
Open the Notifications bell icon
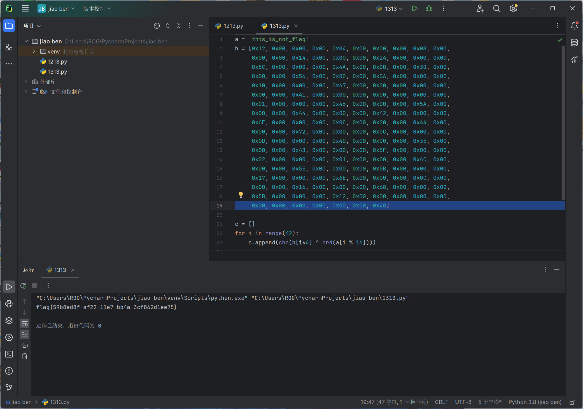pos(574,26)
